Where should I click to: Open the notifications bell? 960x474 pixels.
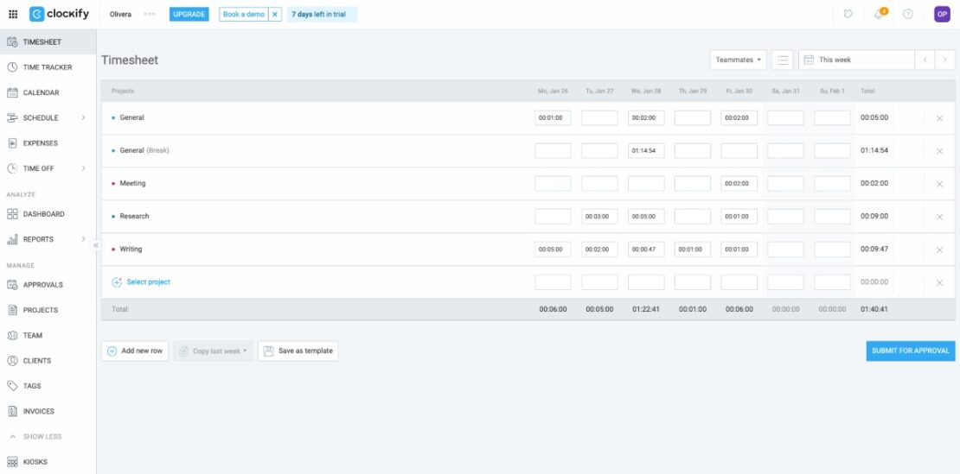(880, 14)
